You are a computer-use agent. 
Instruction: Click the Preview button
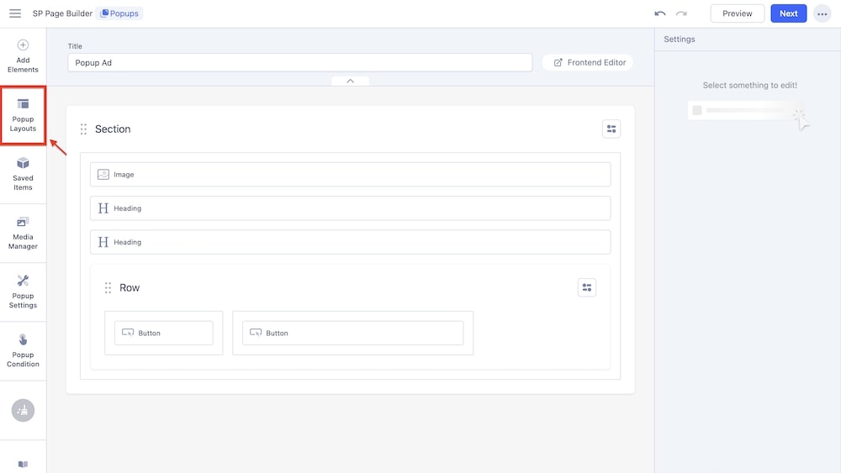737,13
